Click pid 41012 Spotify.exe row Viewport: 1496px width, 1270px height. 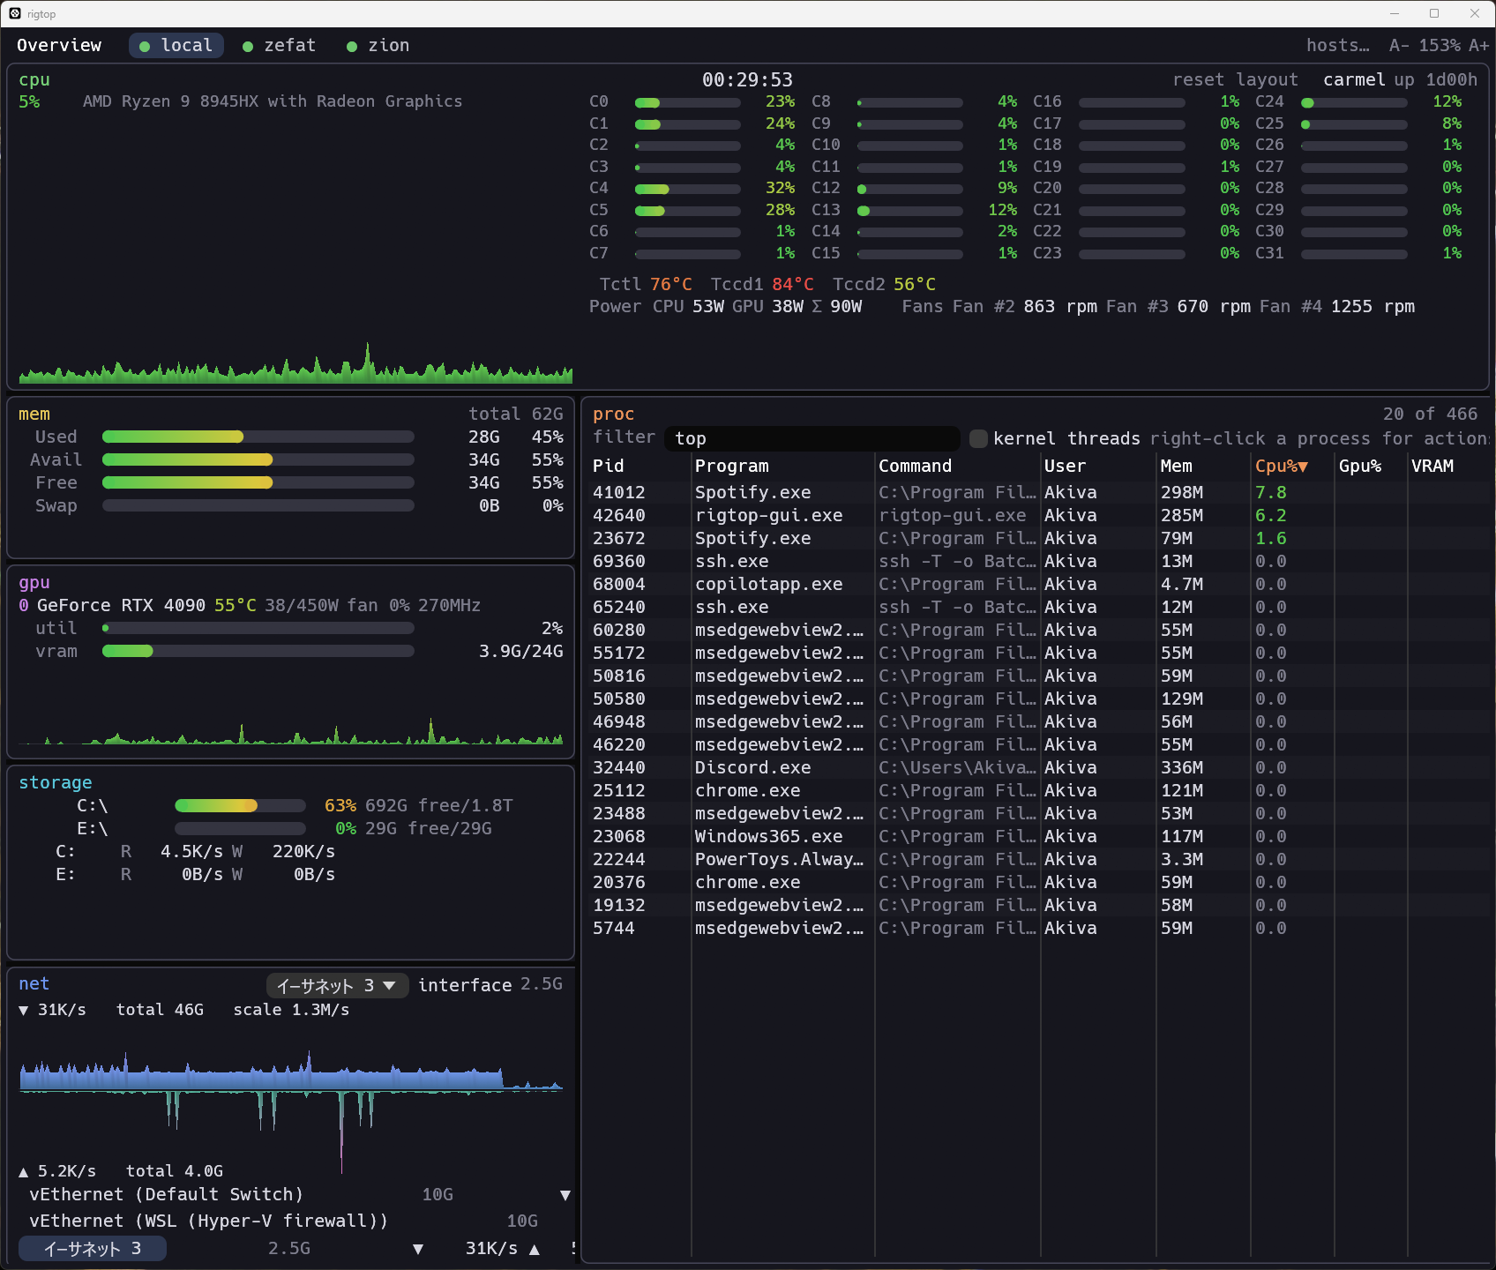(x=1040, y=492)
